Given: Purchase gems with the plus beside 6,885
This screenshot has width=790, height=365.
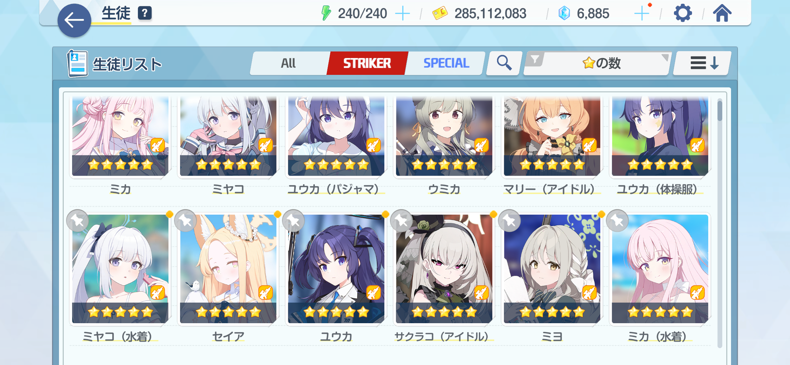Looking at the screenshot, I should [642, 13].
